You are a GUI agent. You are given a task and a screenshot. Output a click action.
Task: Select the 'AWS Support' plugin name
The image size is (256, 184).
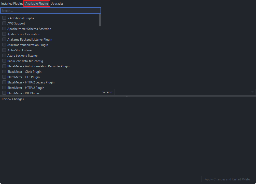pos(16,23)
